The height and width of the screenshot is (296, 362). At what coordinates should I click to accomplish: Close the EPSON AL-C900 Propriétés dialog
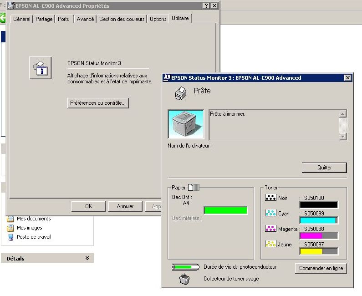[214, 6]
